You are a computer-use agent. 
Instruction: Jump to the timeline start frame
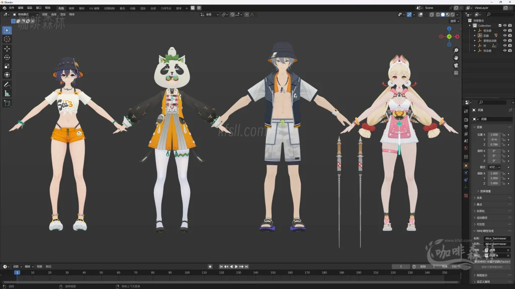tap(221, 267)
